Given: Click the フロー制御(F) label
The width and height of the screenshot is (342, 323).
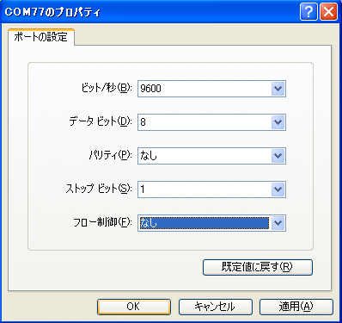Looking at the screenshot, I should [102, 222].
